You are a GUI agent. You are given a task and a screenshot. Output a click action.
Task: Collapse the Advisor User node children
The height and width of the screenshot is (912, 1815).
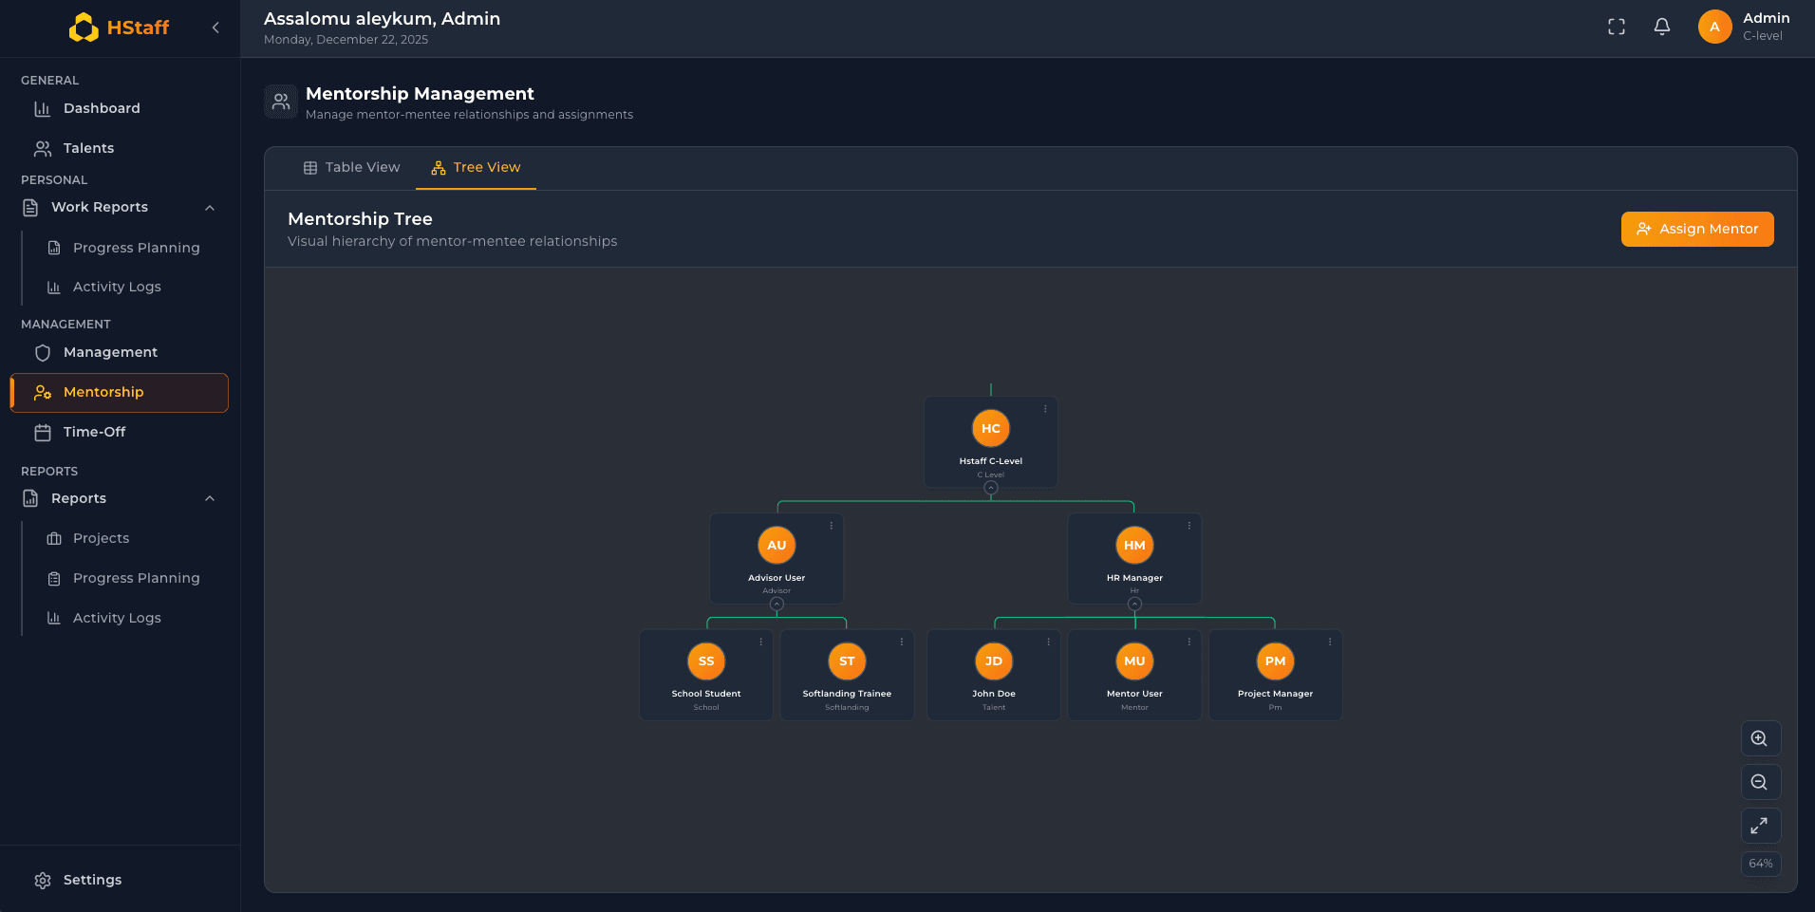(777, 605)
